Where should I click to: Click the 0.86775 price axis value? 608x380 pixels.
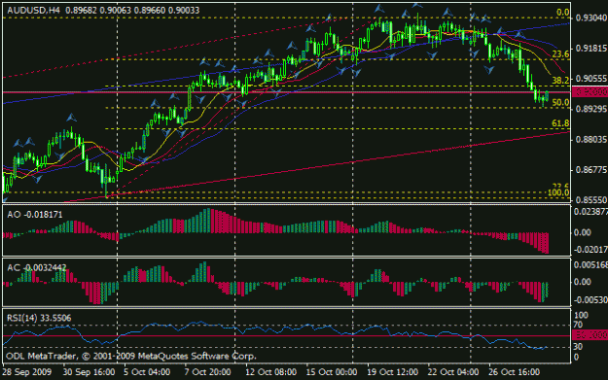(591, 170)
